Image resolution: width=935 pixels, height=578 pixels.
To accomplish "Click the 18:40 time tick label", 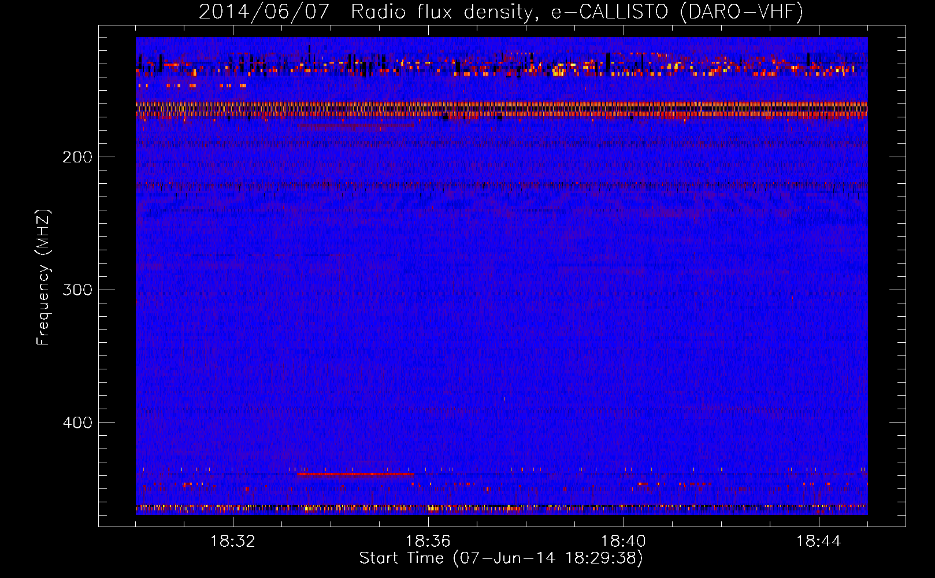I will coord(624,542).
